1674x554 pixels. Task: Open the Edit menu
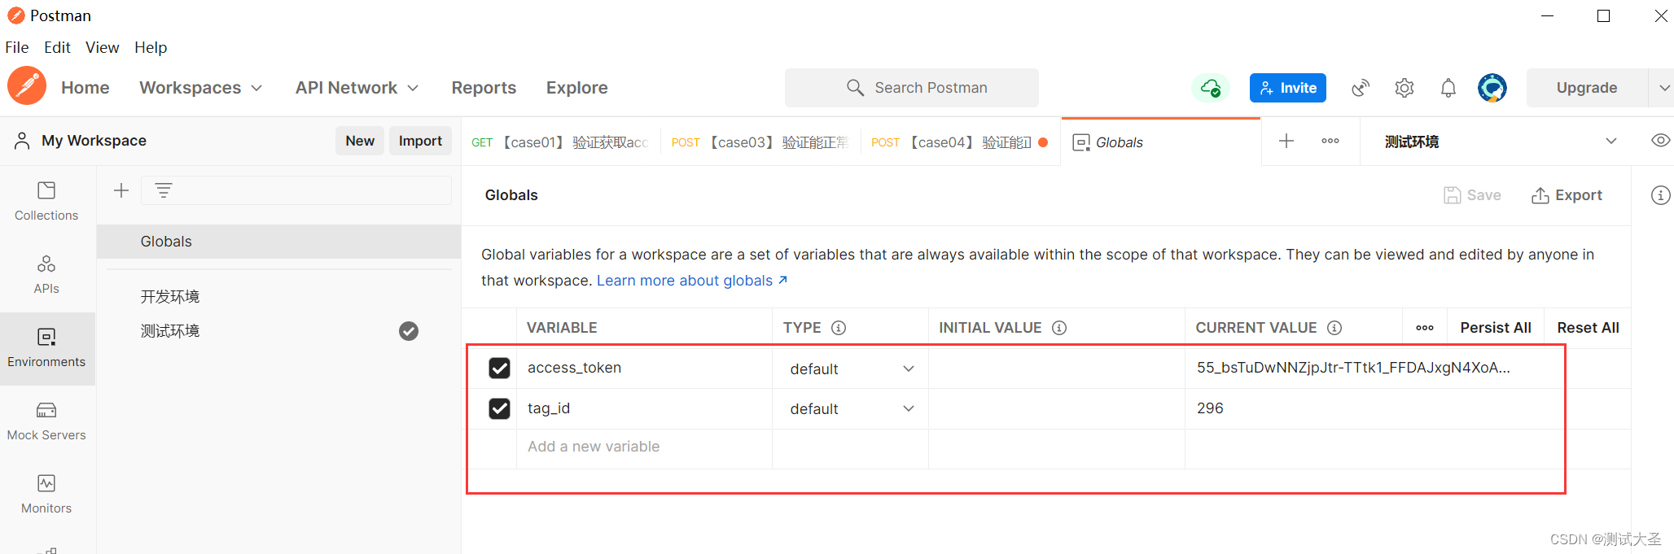click(57, 47)
